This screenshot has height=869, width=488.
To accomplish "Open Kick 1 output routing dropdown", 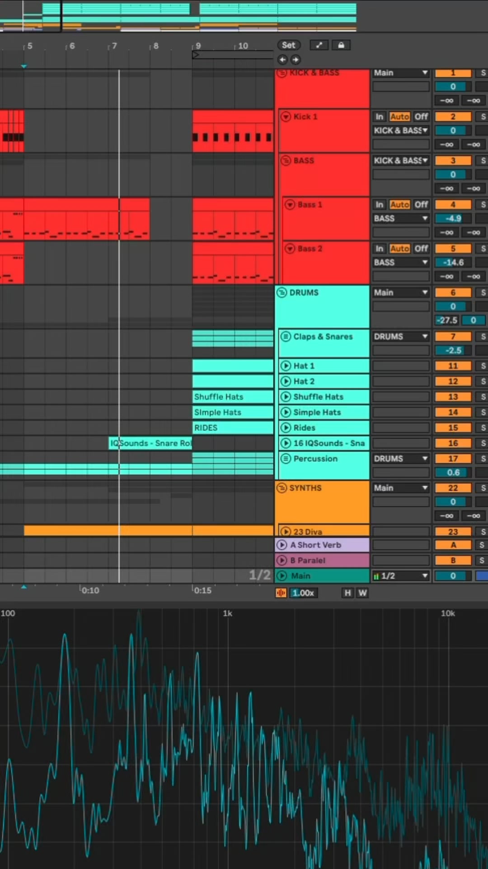I will (x=401, y=130).
